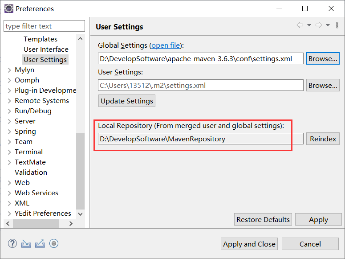This screenshot has height=259, width=345.
Task: Close the Preferences window
Action: tap(331, 8)
